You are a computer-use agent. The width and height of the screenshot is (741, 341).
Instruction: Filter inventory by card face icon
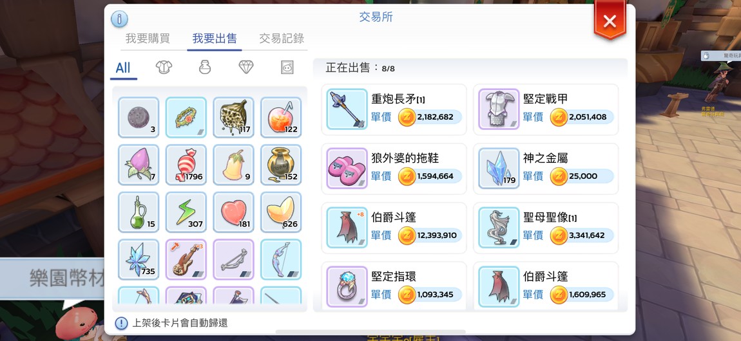click(x=287, y=68)
